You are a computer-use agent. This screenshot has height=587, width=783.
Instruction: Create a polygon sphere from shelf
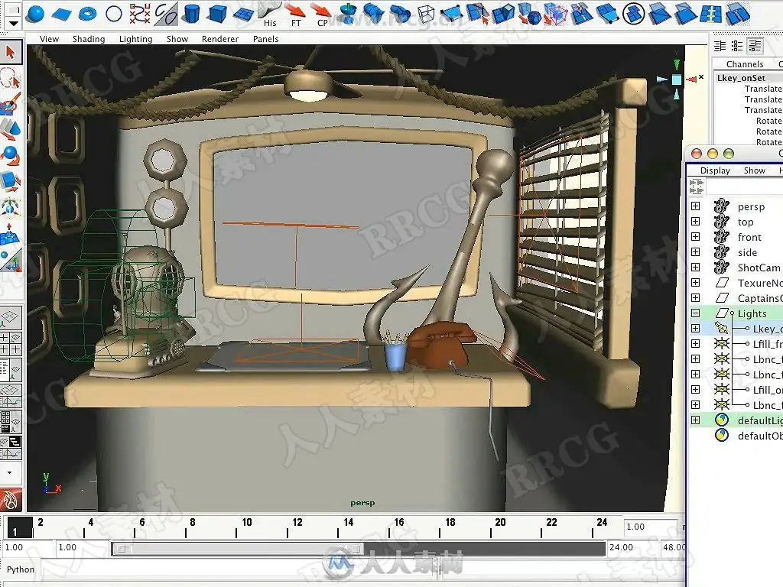[x=35, y=14]
